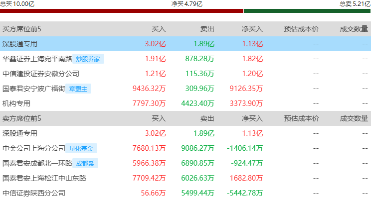
Task: Click the 章盟主 tag
Action: coord(78,89)
